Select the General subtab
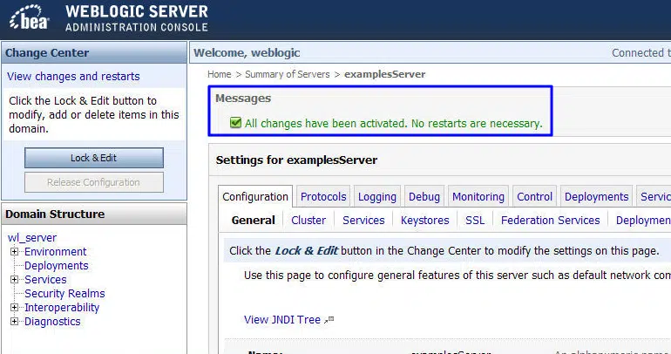 click(x=253, y=221)
